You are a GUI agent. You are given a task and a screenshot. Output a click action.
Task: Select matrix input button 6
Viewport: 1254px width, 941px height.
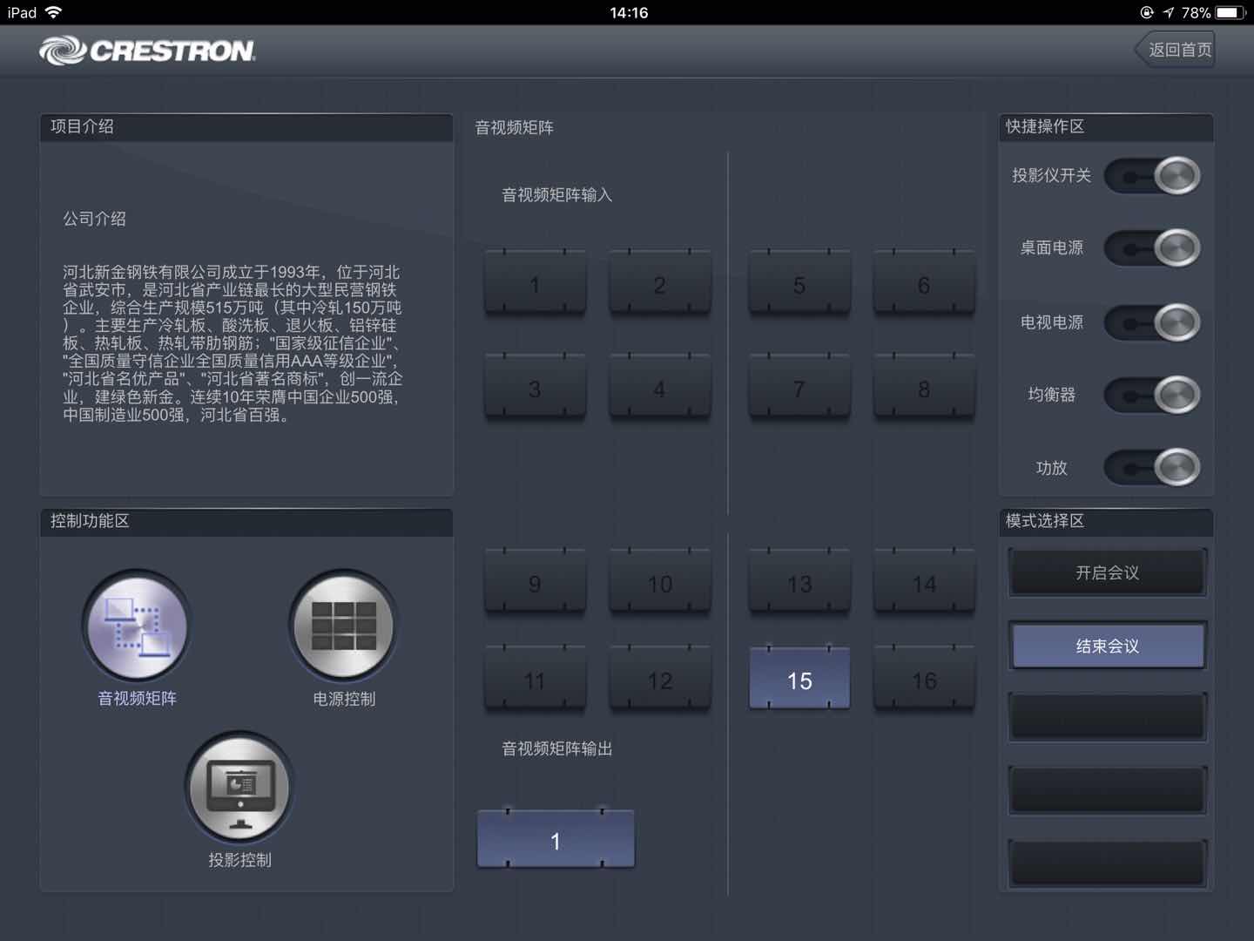(x=924, y=284)
